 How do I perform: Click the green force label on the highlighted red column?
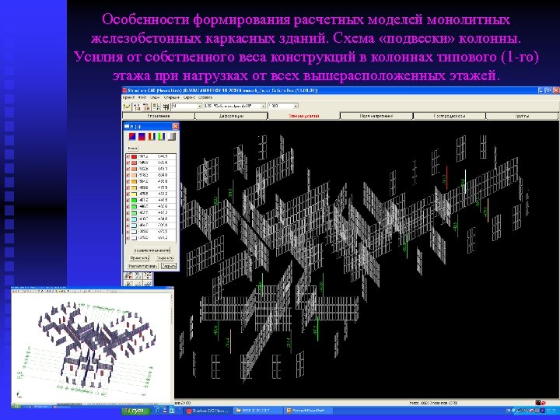[444, 178]
